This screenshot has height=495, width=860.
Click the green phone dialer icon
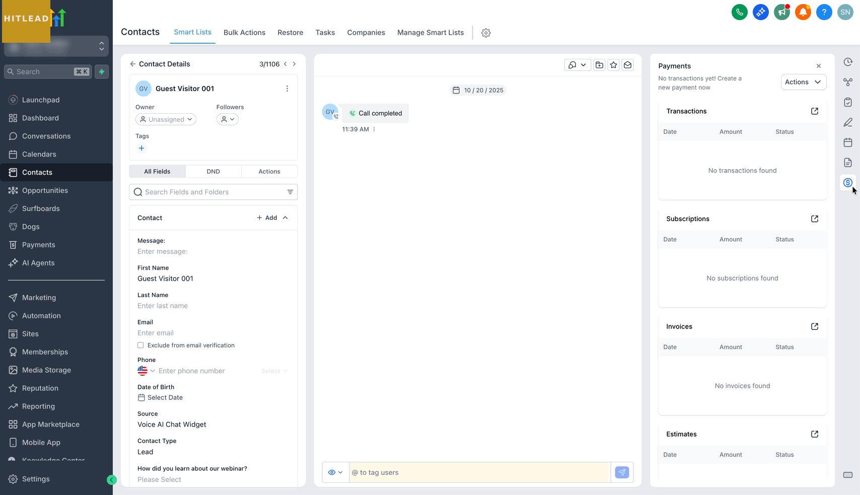(739, 12)
